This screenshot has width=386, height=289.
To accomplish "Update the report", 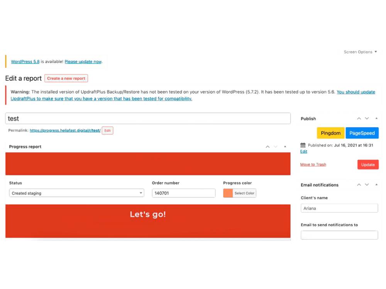I will click(368, 165).
